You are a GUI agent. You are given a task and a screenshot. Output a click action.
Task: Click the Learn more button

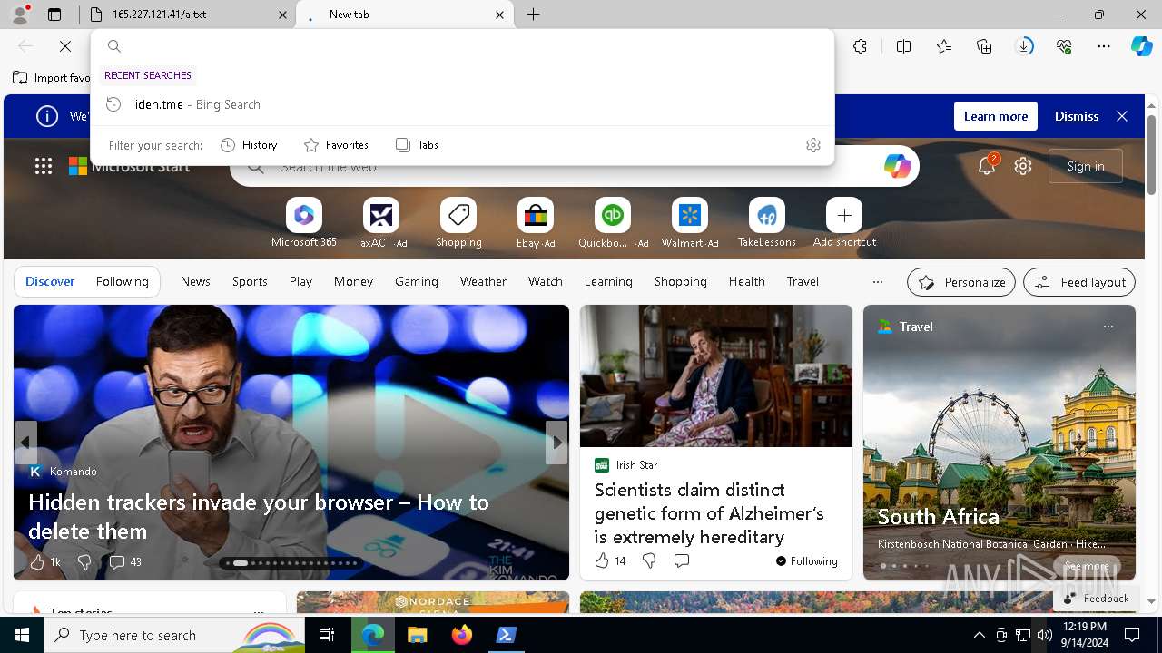tap(996, 116)
